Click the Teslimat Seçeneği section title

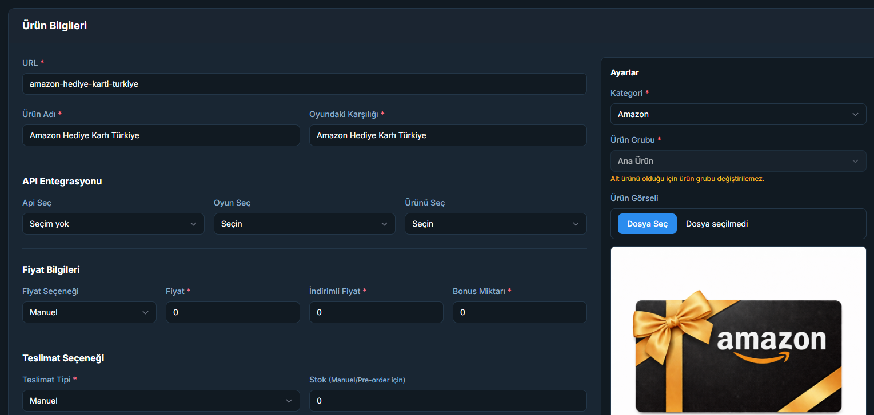[x=63, y=358]
